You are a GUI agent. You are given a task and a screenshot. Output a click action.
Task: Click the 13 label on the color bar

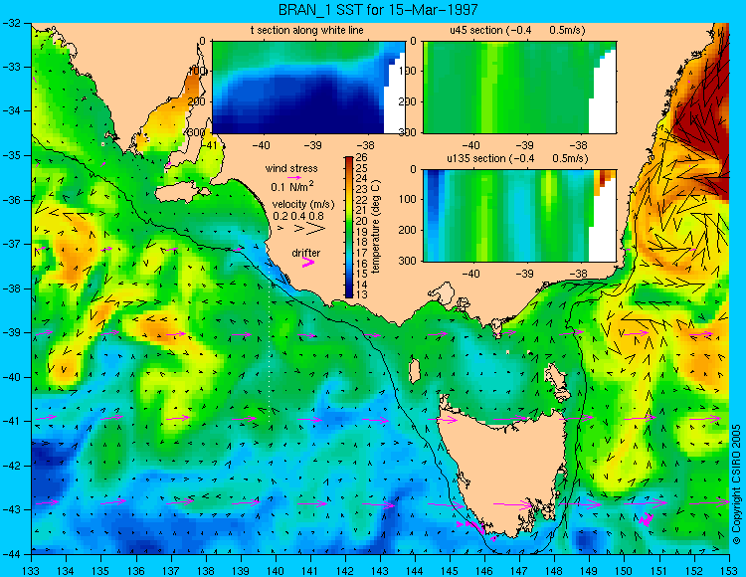pos(362,294)
